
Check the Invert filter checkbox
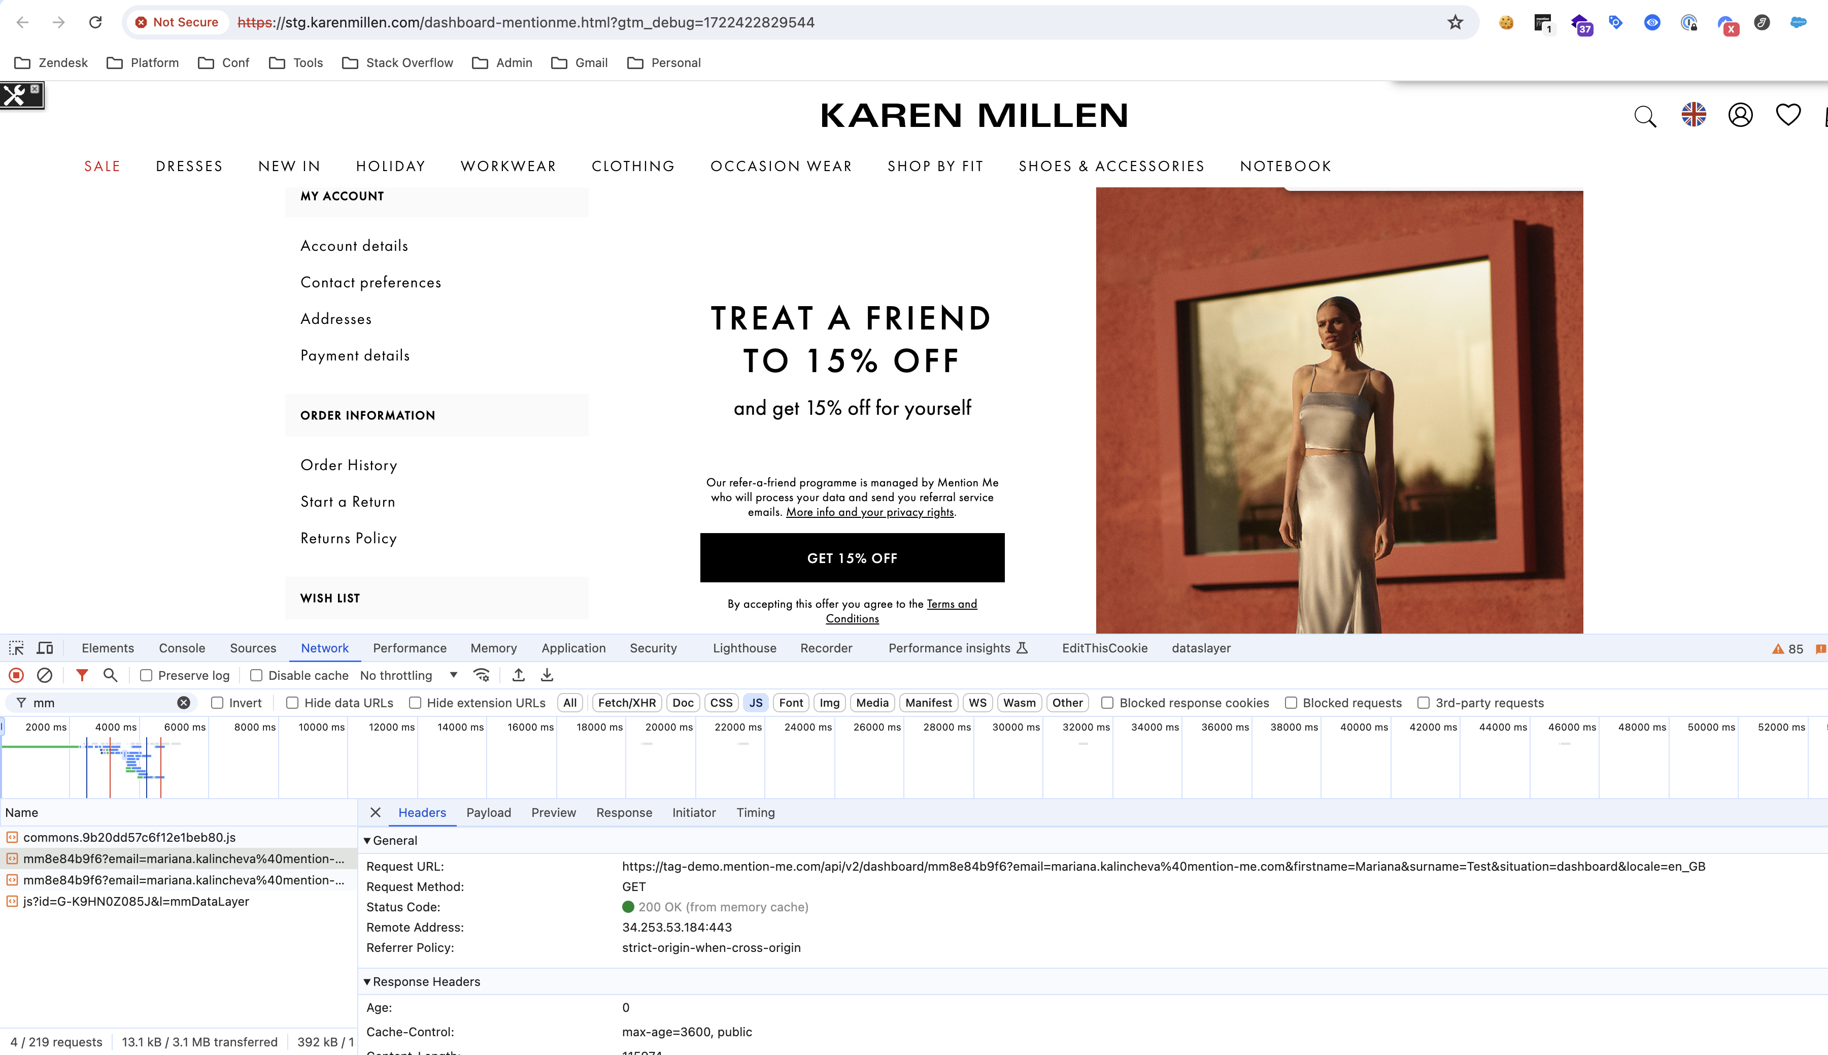217,703
